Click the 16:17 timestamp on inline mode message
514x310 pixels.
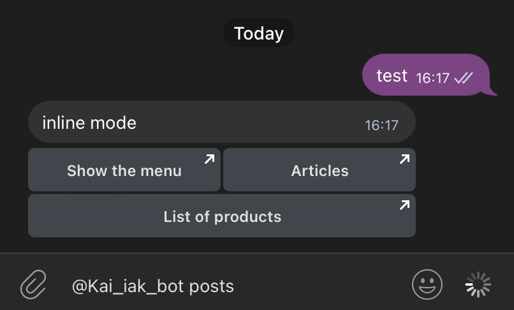point(381,125)
